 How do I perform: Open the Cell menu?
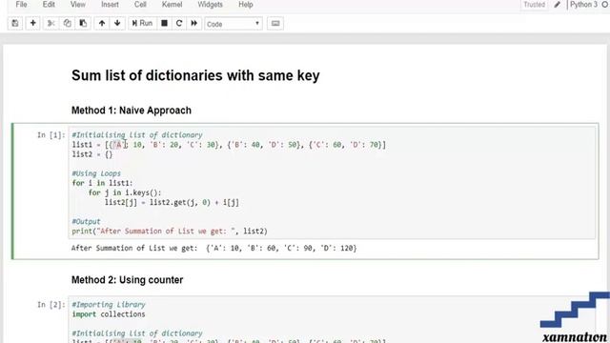tap(140, 5)
